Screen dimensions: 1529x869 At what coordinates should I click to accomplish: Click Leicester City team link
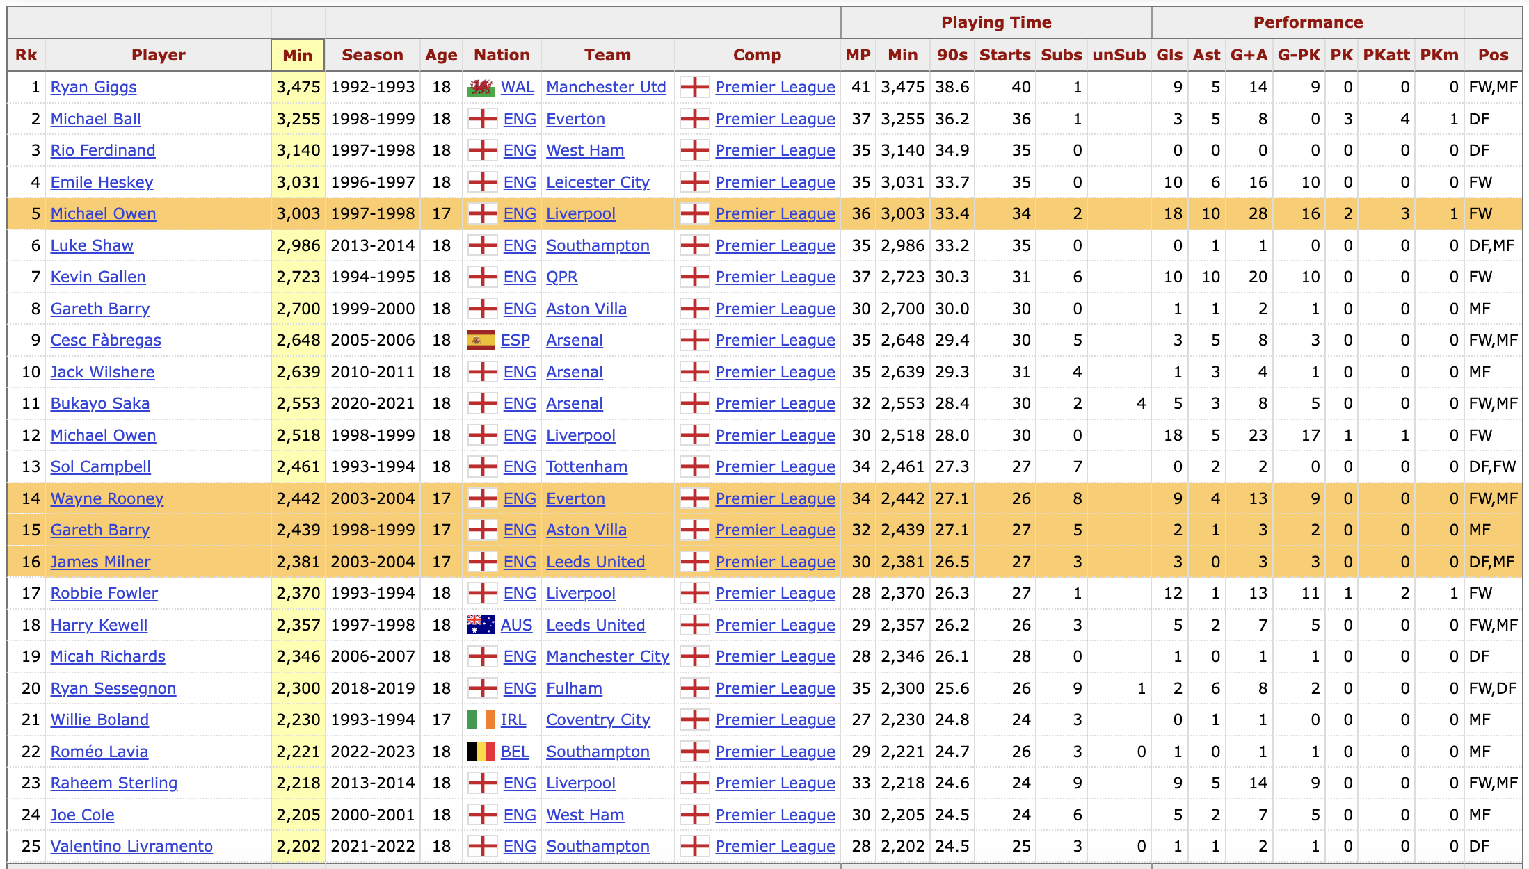598,183
